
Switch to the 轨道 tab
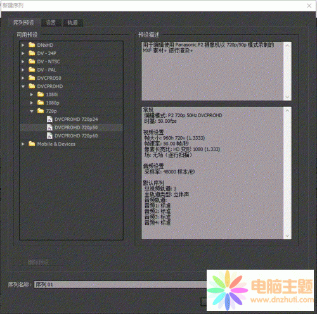click(73, 23)
